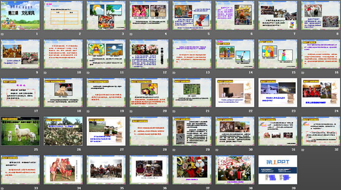
Task: Select slide 17 with red dashed text box
Action: pos(21,92)
